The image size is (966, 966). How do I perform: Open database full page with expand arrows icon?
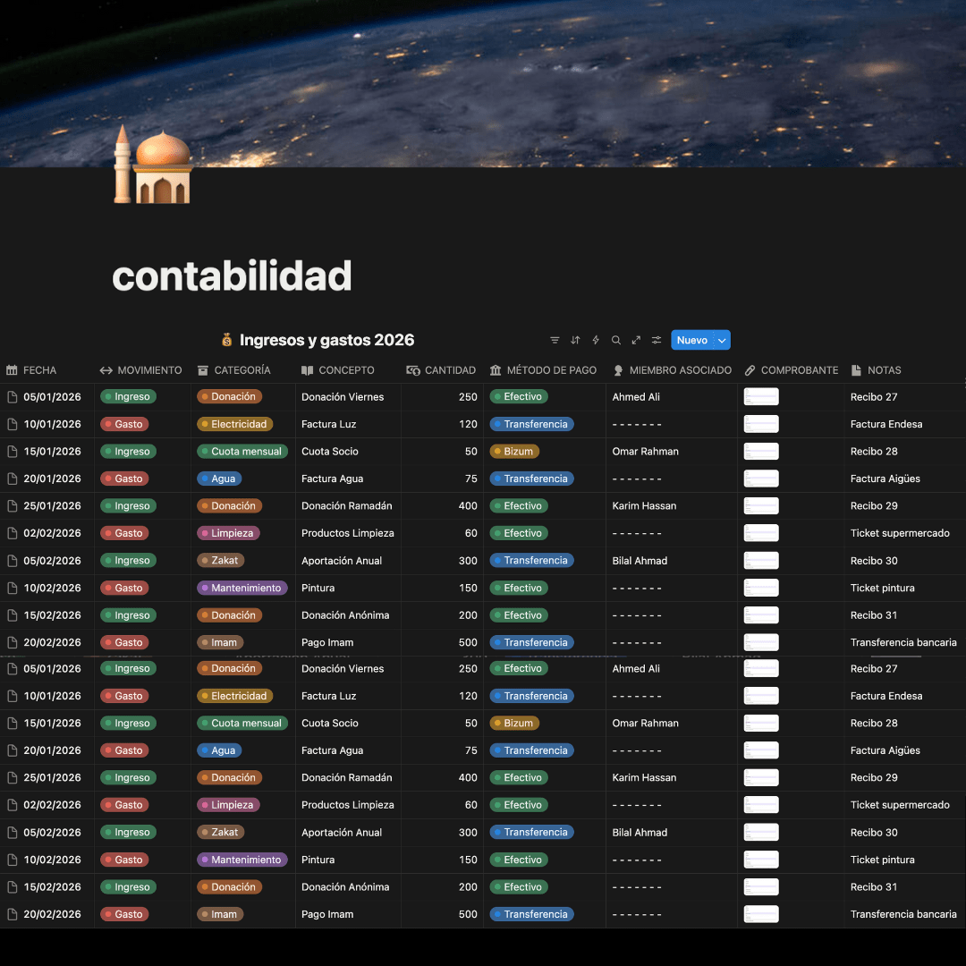[x=637, y=340]
